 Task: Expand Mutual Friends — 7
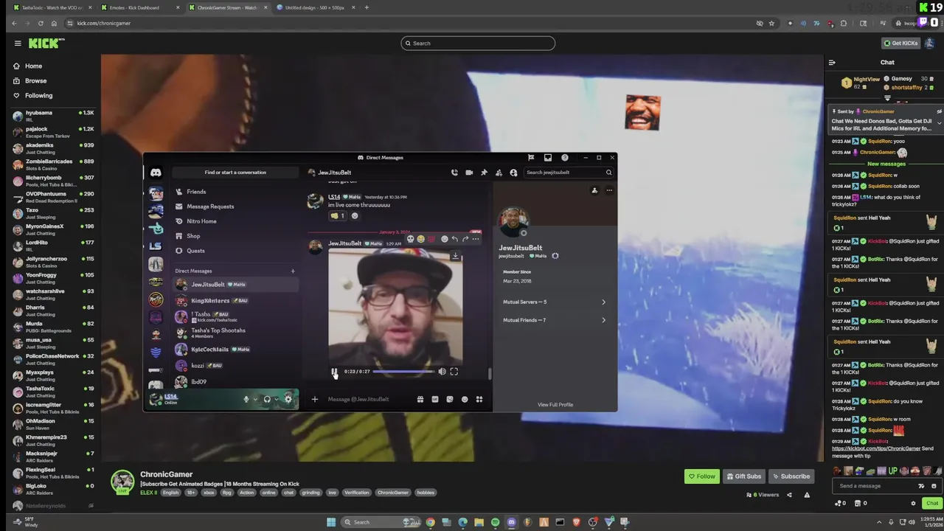[x=555, y=320]
